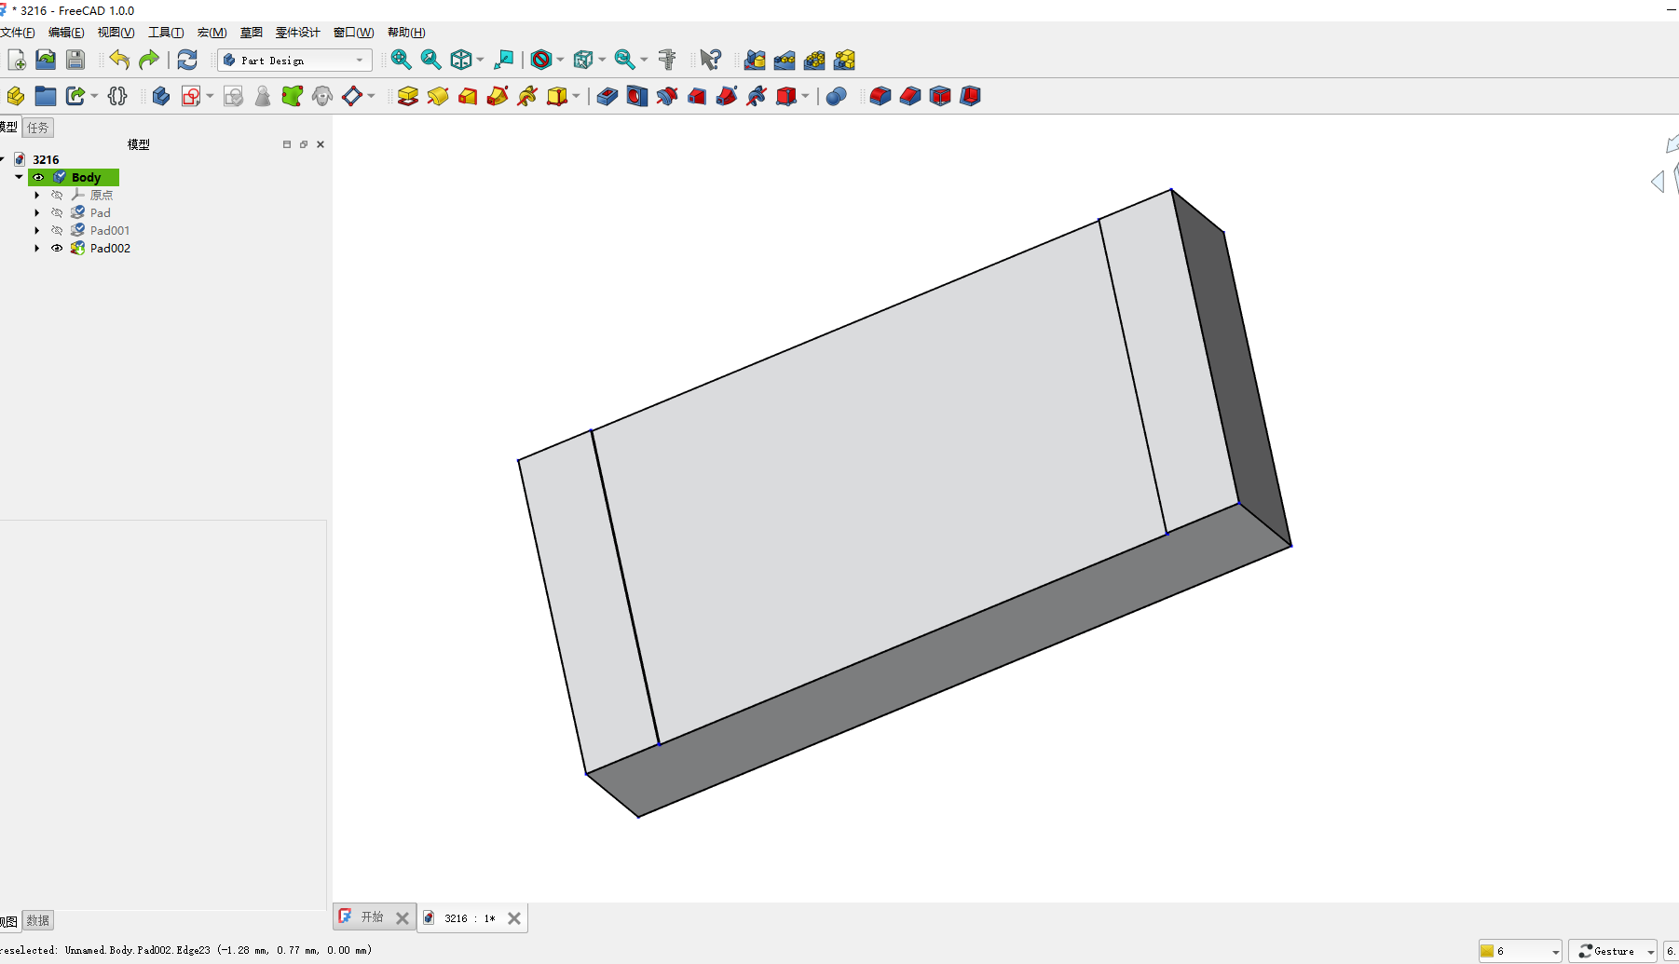Hide the Pad002 feature eye icon
The image size is (1679, 964).
click(57, 248)
